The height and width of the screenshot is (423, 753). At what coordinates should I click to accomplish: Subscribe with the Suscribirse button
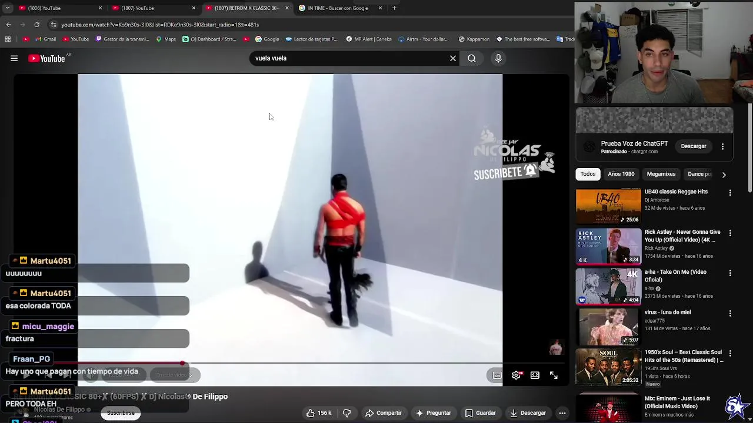pyautogui.click(x=121, y=413)
